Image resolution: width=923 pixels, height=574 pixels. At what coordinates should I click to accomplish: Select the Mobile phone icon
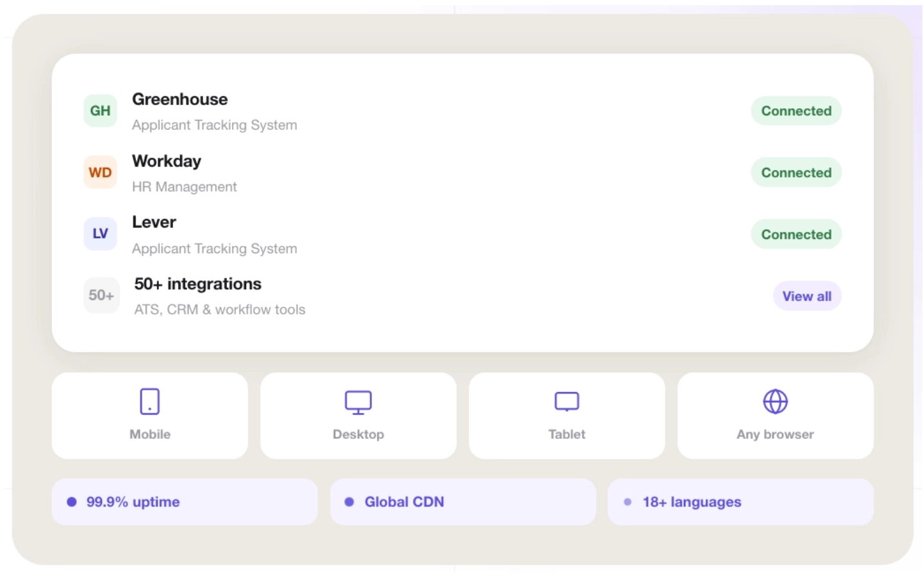coord(150,402)
